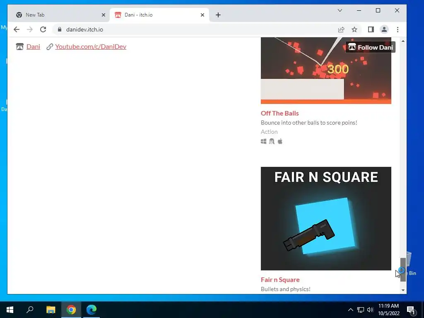
Task: Open the Chrome side panel
Action: coord(371,29)
